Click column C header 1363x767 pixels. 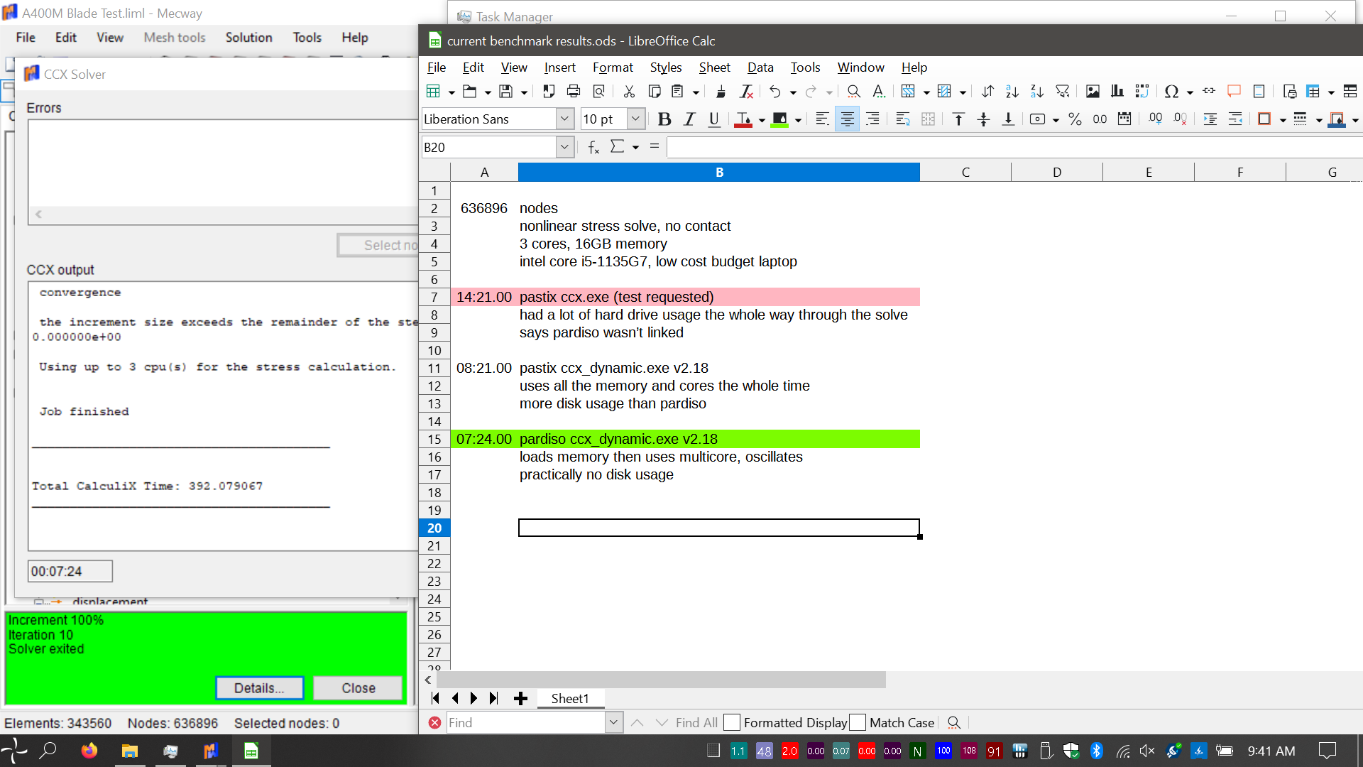coord(965,172)
